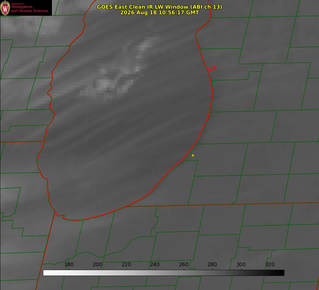Click "Atmospheric and Oceanic Sciences" department text
Image resolution: width=319 pixels, height=290 pixels.
point(29,9)
